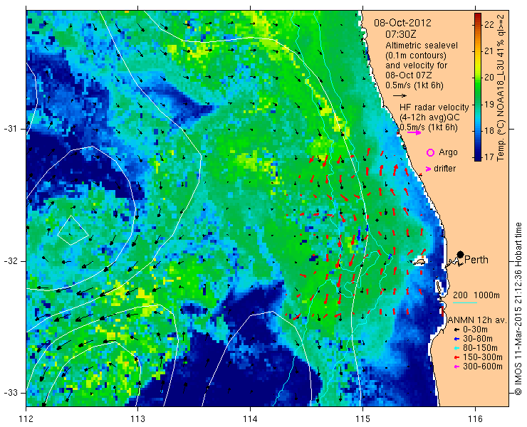This screenshot has width=527, height=427.
Task: Click the 18 tick label on colorbar
Action: point(489,131)
